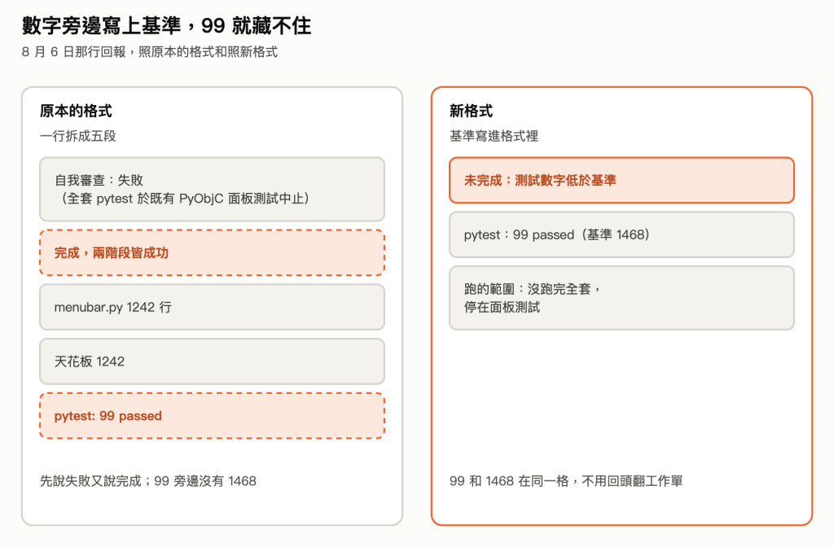Click the note「先說失敗又說完成；99 旁邊沒有 1468」
Screen dimensions: 834x547
point(148,481)
